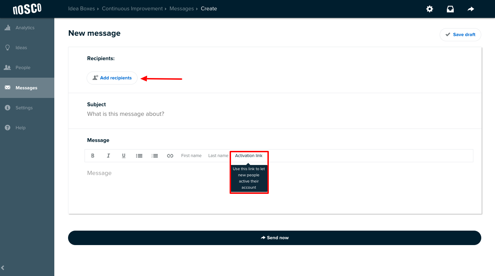Navigate to Idea Boxes breadcrumb
This screenshot has height=276, width=495.
point(81,9)
